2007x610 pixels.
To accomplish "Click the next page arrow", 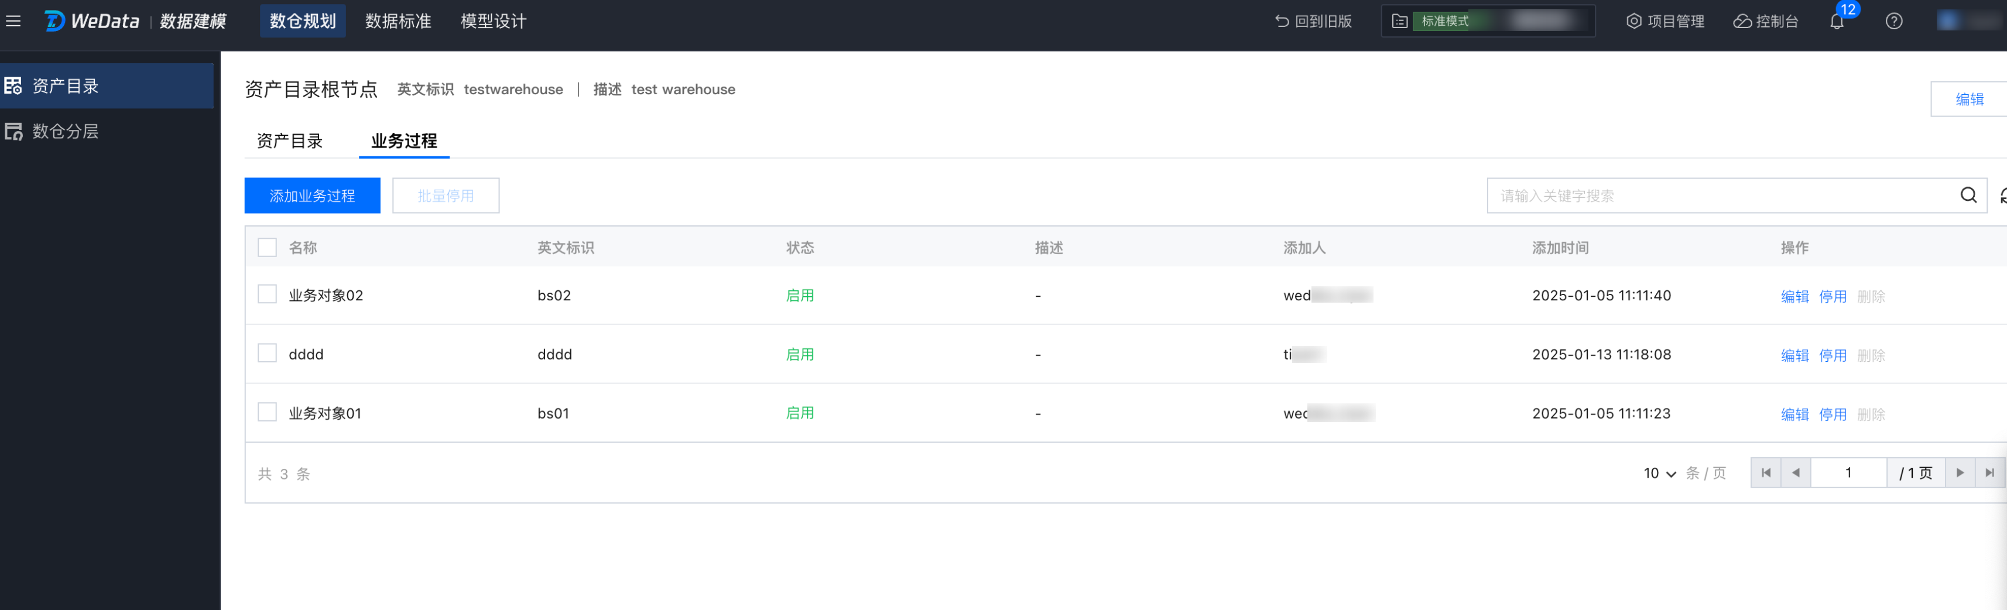I will point(1960,473).
